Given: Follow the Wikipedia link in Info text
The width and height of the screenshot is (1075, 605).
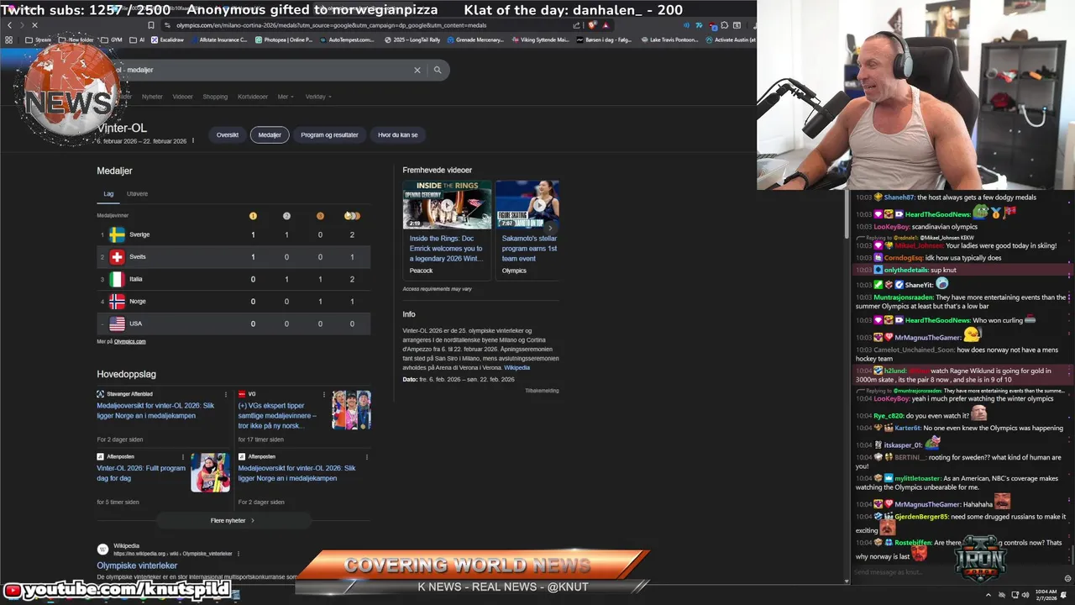Looking at the screenshot, I should (517, 368).
